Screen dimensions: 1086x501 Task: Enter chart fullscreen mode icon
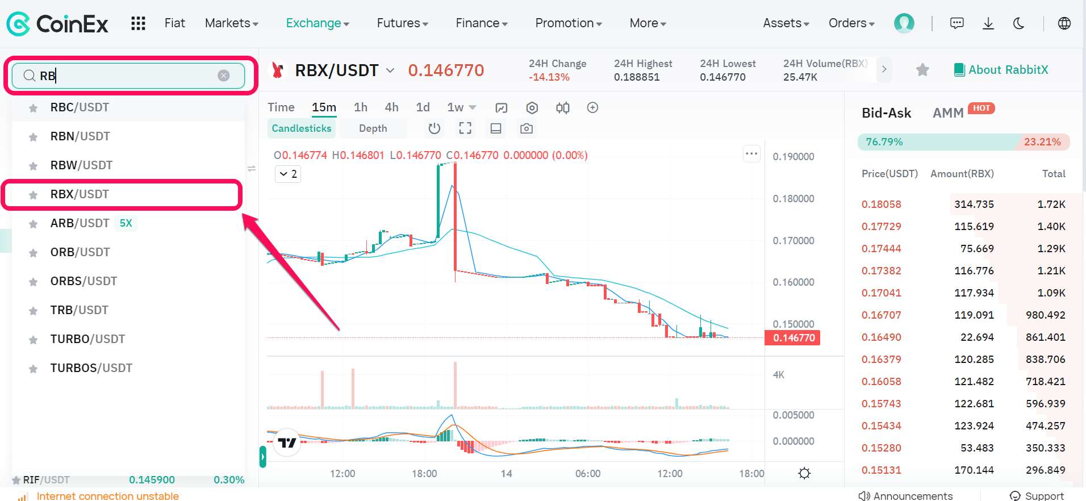tap(465, 128)
